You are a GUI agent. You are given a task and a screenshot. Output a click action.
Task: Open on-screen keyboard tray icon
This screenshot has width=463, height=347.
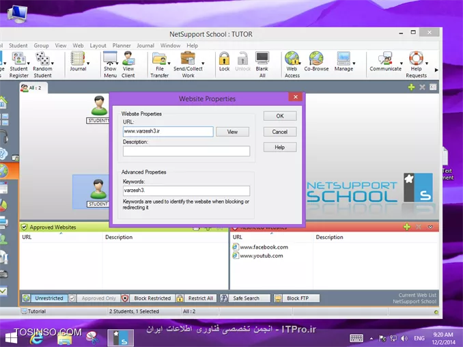coord(356,338)
